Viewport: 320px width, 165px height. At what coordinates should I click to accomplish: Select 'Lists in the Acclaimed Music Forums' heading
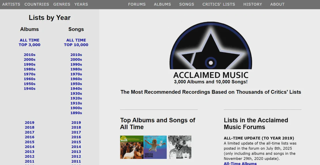coord(256,123)
